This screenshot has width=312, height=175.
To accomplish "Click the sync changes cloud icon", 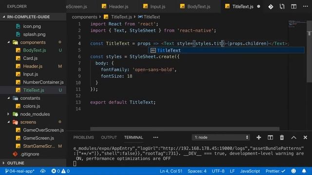I will click(x=43, y=171).
